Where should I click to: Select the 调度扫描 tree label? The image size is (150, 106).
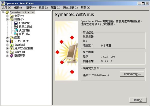pyautogui.click(x=20, y=52)
